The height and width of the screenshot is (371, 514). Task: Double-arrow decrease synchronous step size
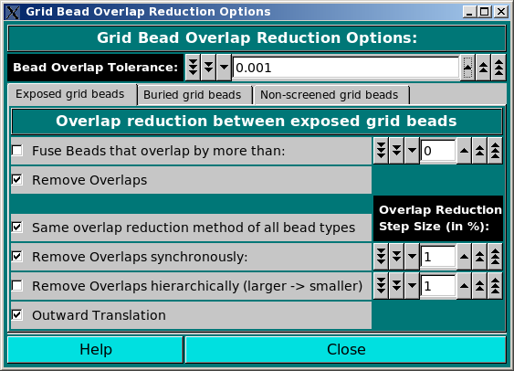(396, 257)
